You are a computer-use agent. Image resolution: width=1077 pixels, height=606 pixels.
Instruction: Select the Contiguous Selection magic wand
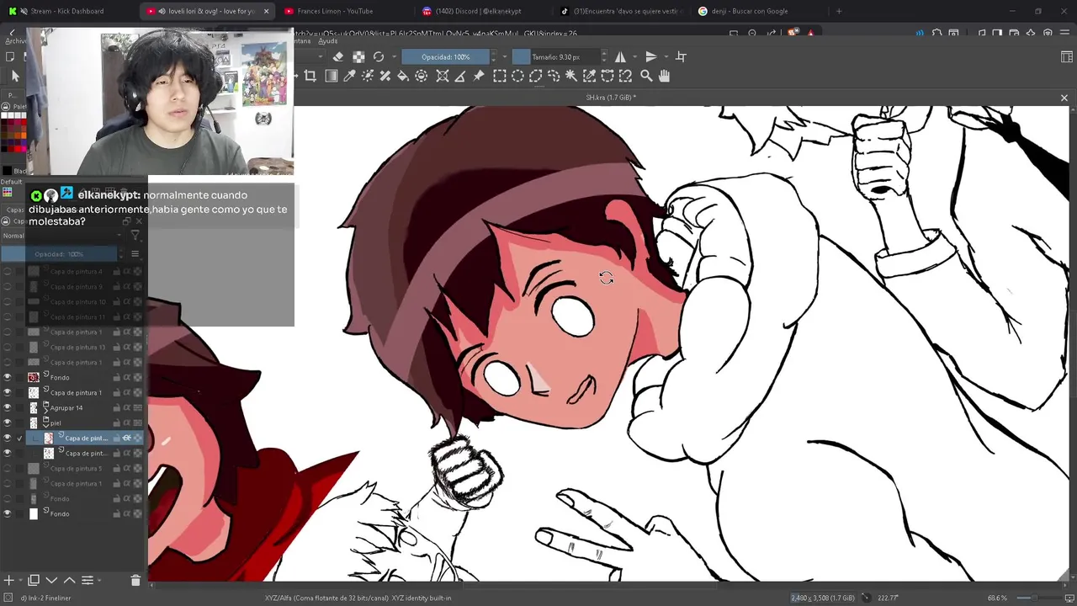571,76
